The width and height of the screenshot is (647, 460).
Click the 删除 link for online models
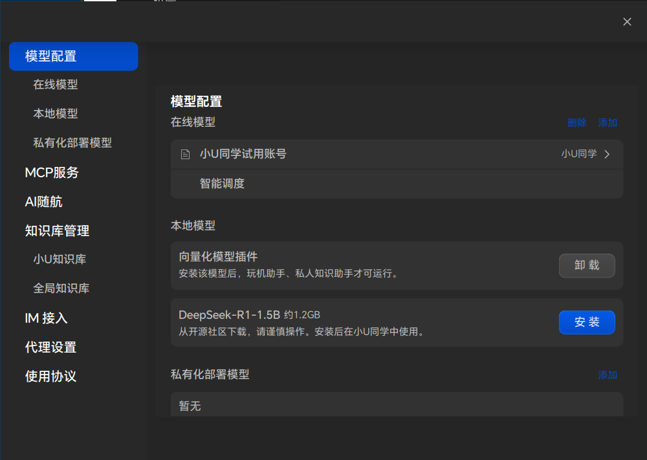pos(577,122)
